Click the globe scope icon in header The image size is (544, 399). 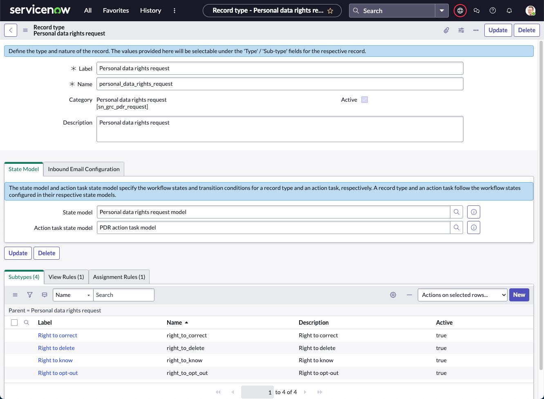[x=460, y=11]
